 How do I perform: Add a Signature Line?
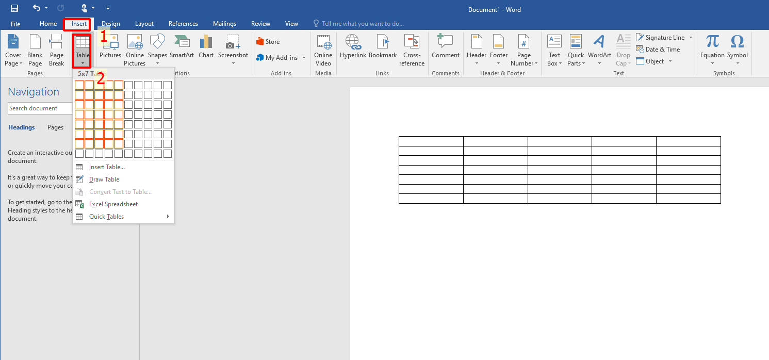tap(660, 38)
